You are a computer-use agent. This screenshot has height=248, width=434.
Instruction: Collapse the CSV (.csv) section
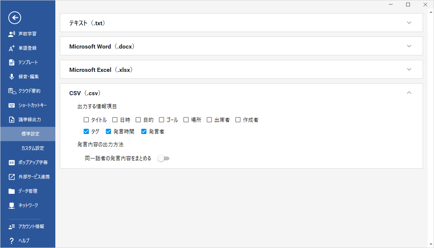point(409,93)
